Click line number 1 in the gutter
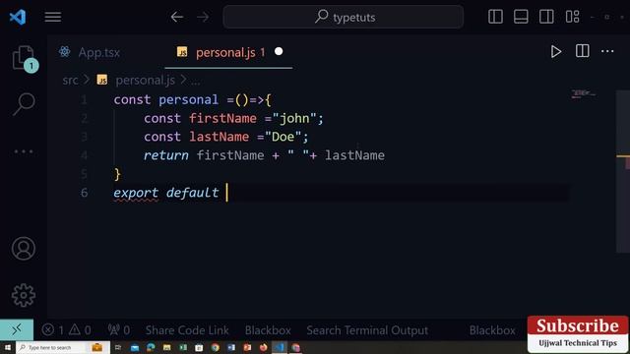The height and width of the screenshot is (354, 630). click(84, 99)
